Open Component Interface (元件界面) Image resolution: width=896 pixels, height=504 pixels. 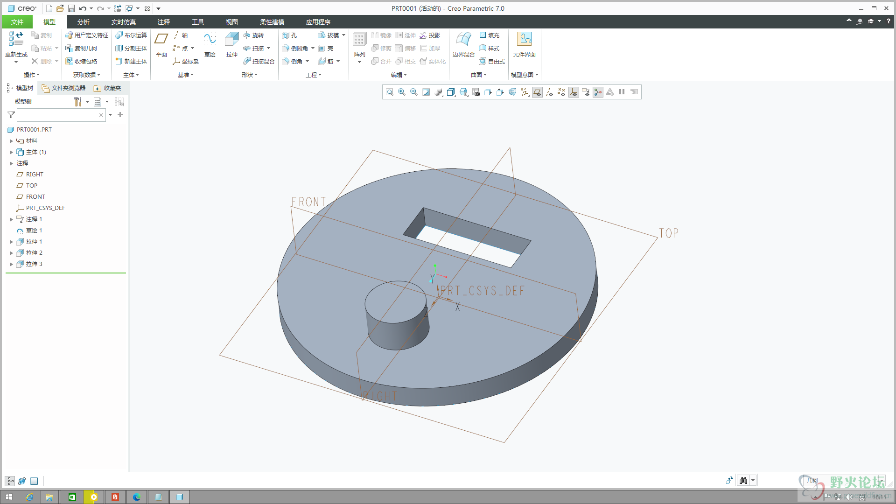point(524,45)
